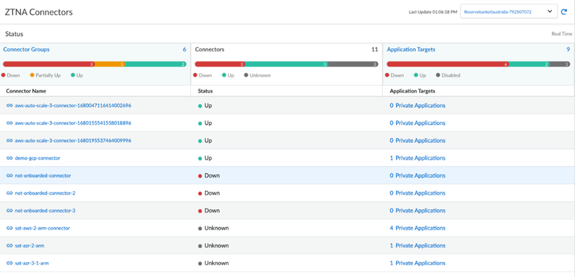Click link icon beside sat-azr-2-arm
This screenshot has width=575, height=277.
coord(9,245)
